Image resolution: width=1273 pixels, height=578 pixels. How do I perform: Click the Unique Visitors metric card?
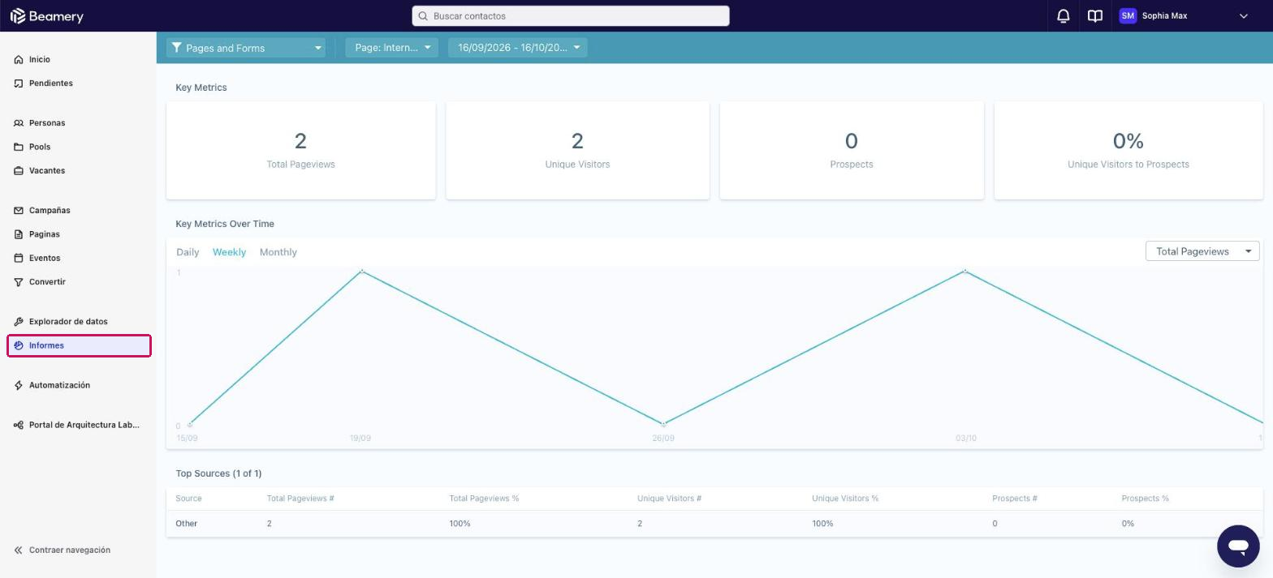tap(577, 150)
